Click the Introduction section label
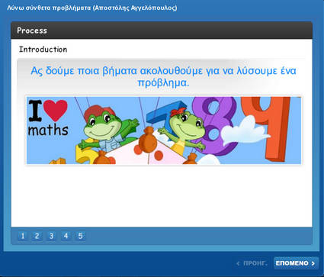 43,50
